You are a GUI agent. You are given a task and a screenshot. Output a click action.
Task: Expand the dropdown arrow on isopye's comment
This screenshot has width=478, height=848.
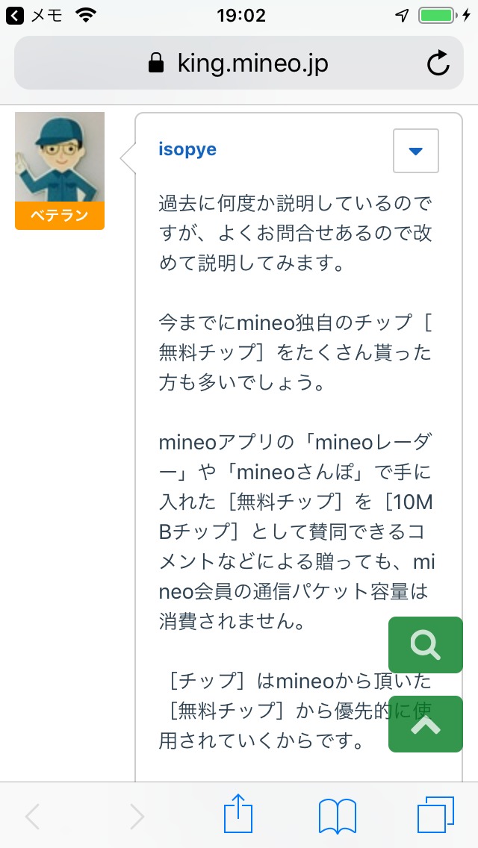416,151
